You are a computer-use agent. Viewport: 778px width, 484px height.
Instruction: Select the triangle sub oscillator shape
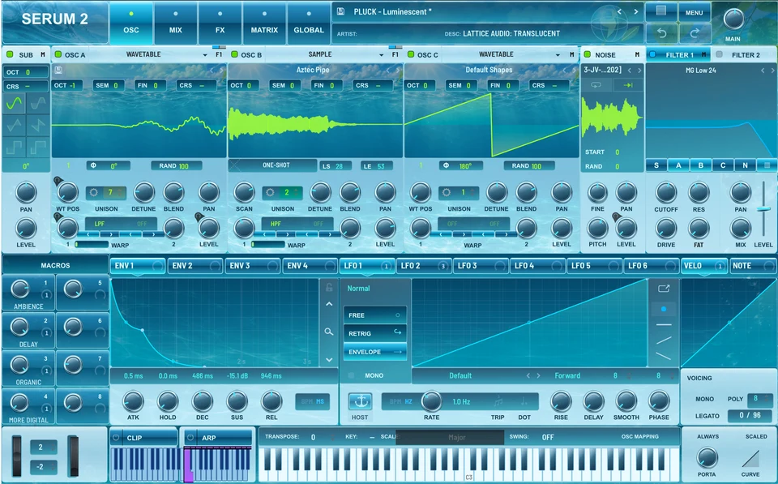[14, 125]
